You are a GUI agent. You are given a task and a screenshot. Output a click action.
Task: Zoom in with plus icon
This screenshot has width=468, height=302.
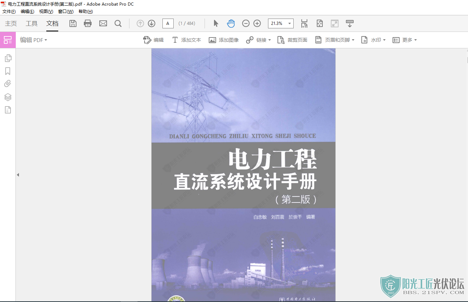pyautogui.click(x=257, y=23)
